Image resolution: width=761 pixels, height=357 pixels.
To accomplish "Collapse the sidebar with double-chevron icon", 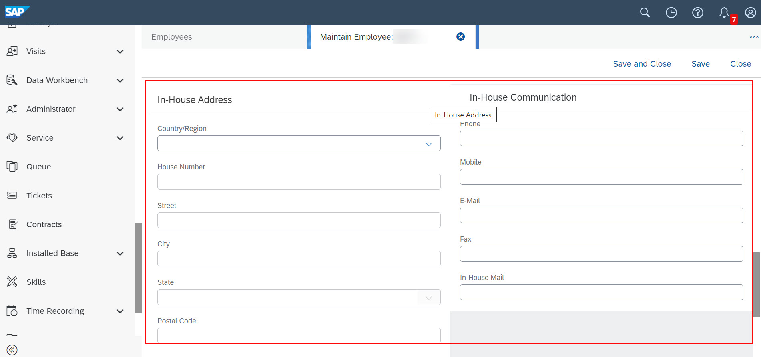I will [12, 350].
